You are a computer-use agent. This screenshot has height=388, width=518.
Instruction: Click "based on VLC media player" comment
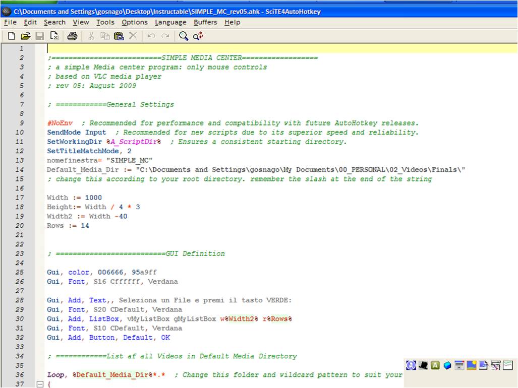108,77
